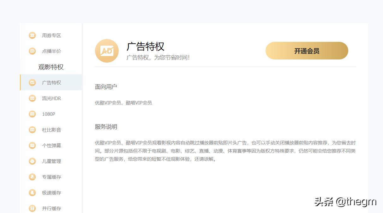Click the 优酷VIP会员、酷喵VIP会员 user text
Viewport: 383px width, 213px height.
point(123,103)
